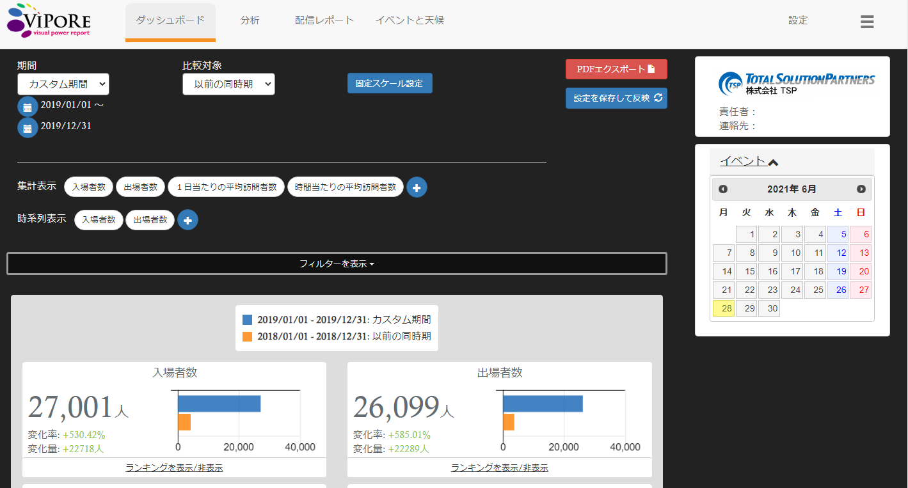
Task: Go to previous month in calendar
Action: click(723, 189)
